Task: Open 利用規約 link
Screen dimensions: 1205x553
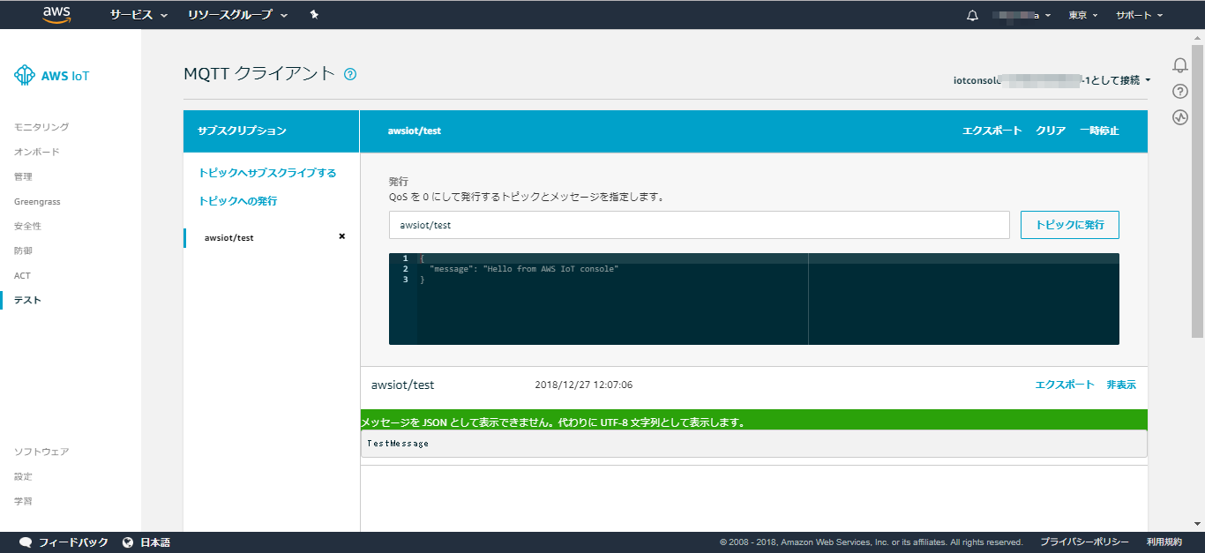Action: [1164, 542]
